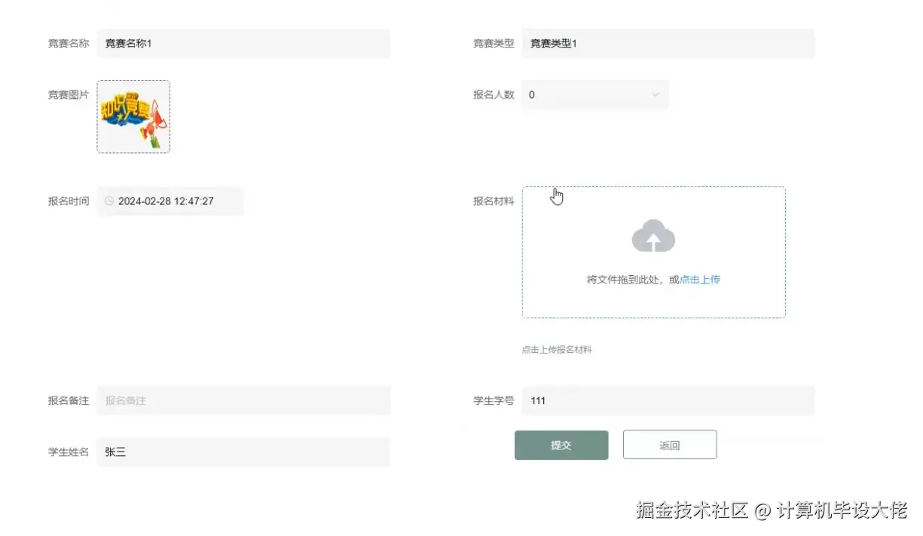Click the 竞赛图片 field label
Screen dimensions: 923x536
[x=68, y=94]
